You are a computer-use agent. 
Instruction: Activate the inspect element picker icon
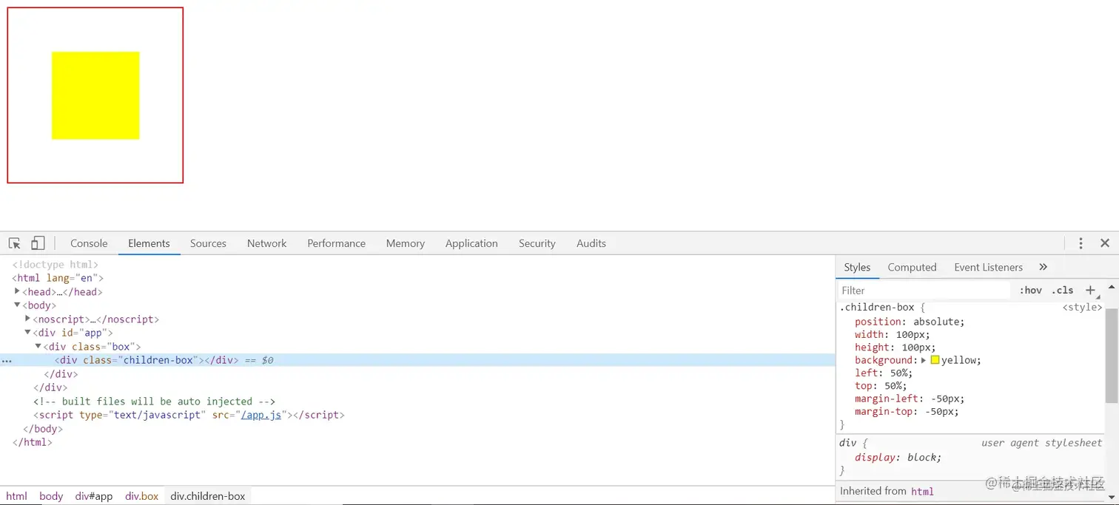pyautogui.click(x=15, y=243)
